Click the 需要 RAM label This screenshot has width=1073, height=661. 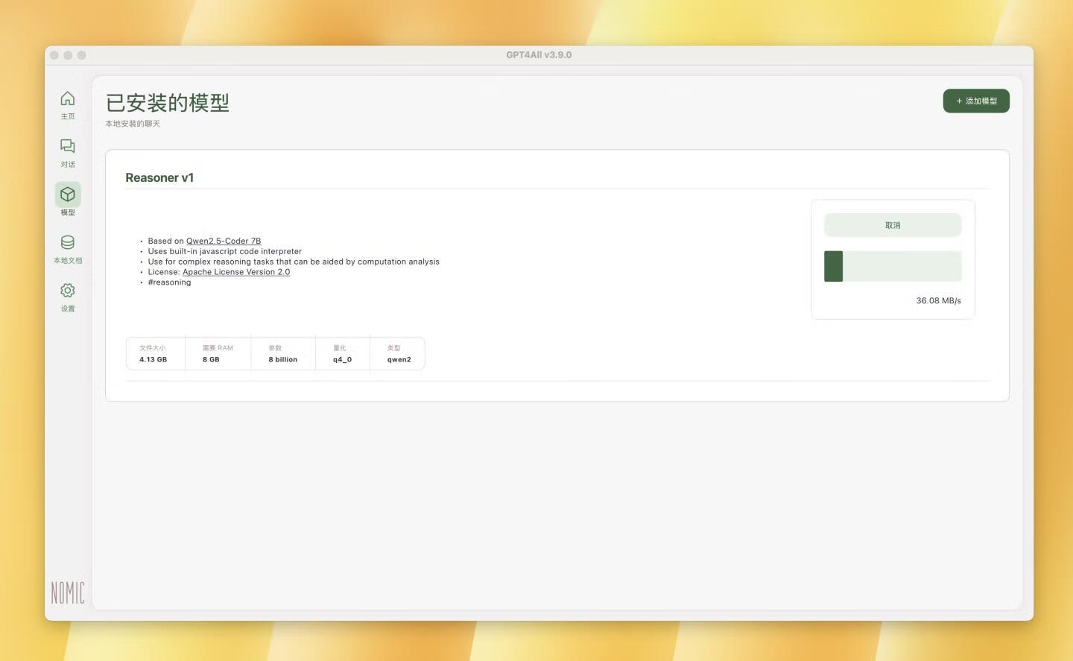click(218, 348)
